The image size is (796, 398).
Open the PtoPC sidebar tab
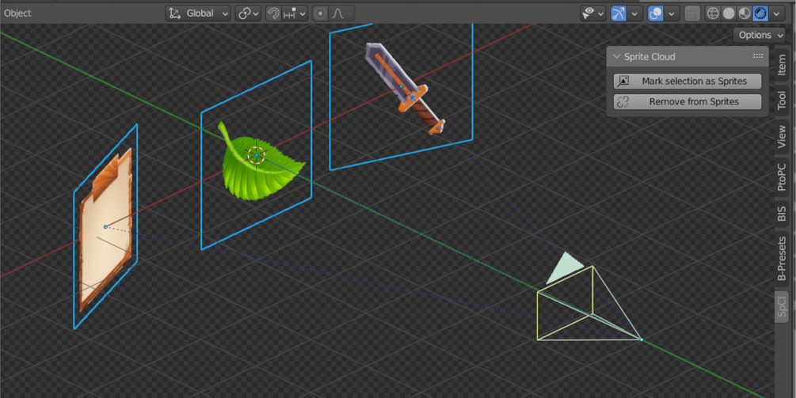782,176
